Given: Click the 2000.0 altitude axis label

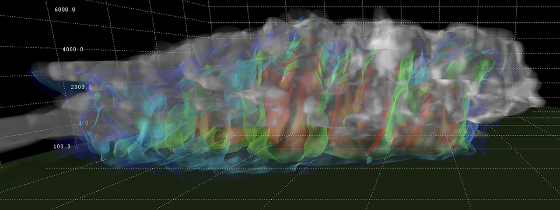Looking at the screenshot, I should pyautogui.click(x=81, y=87).
